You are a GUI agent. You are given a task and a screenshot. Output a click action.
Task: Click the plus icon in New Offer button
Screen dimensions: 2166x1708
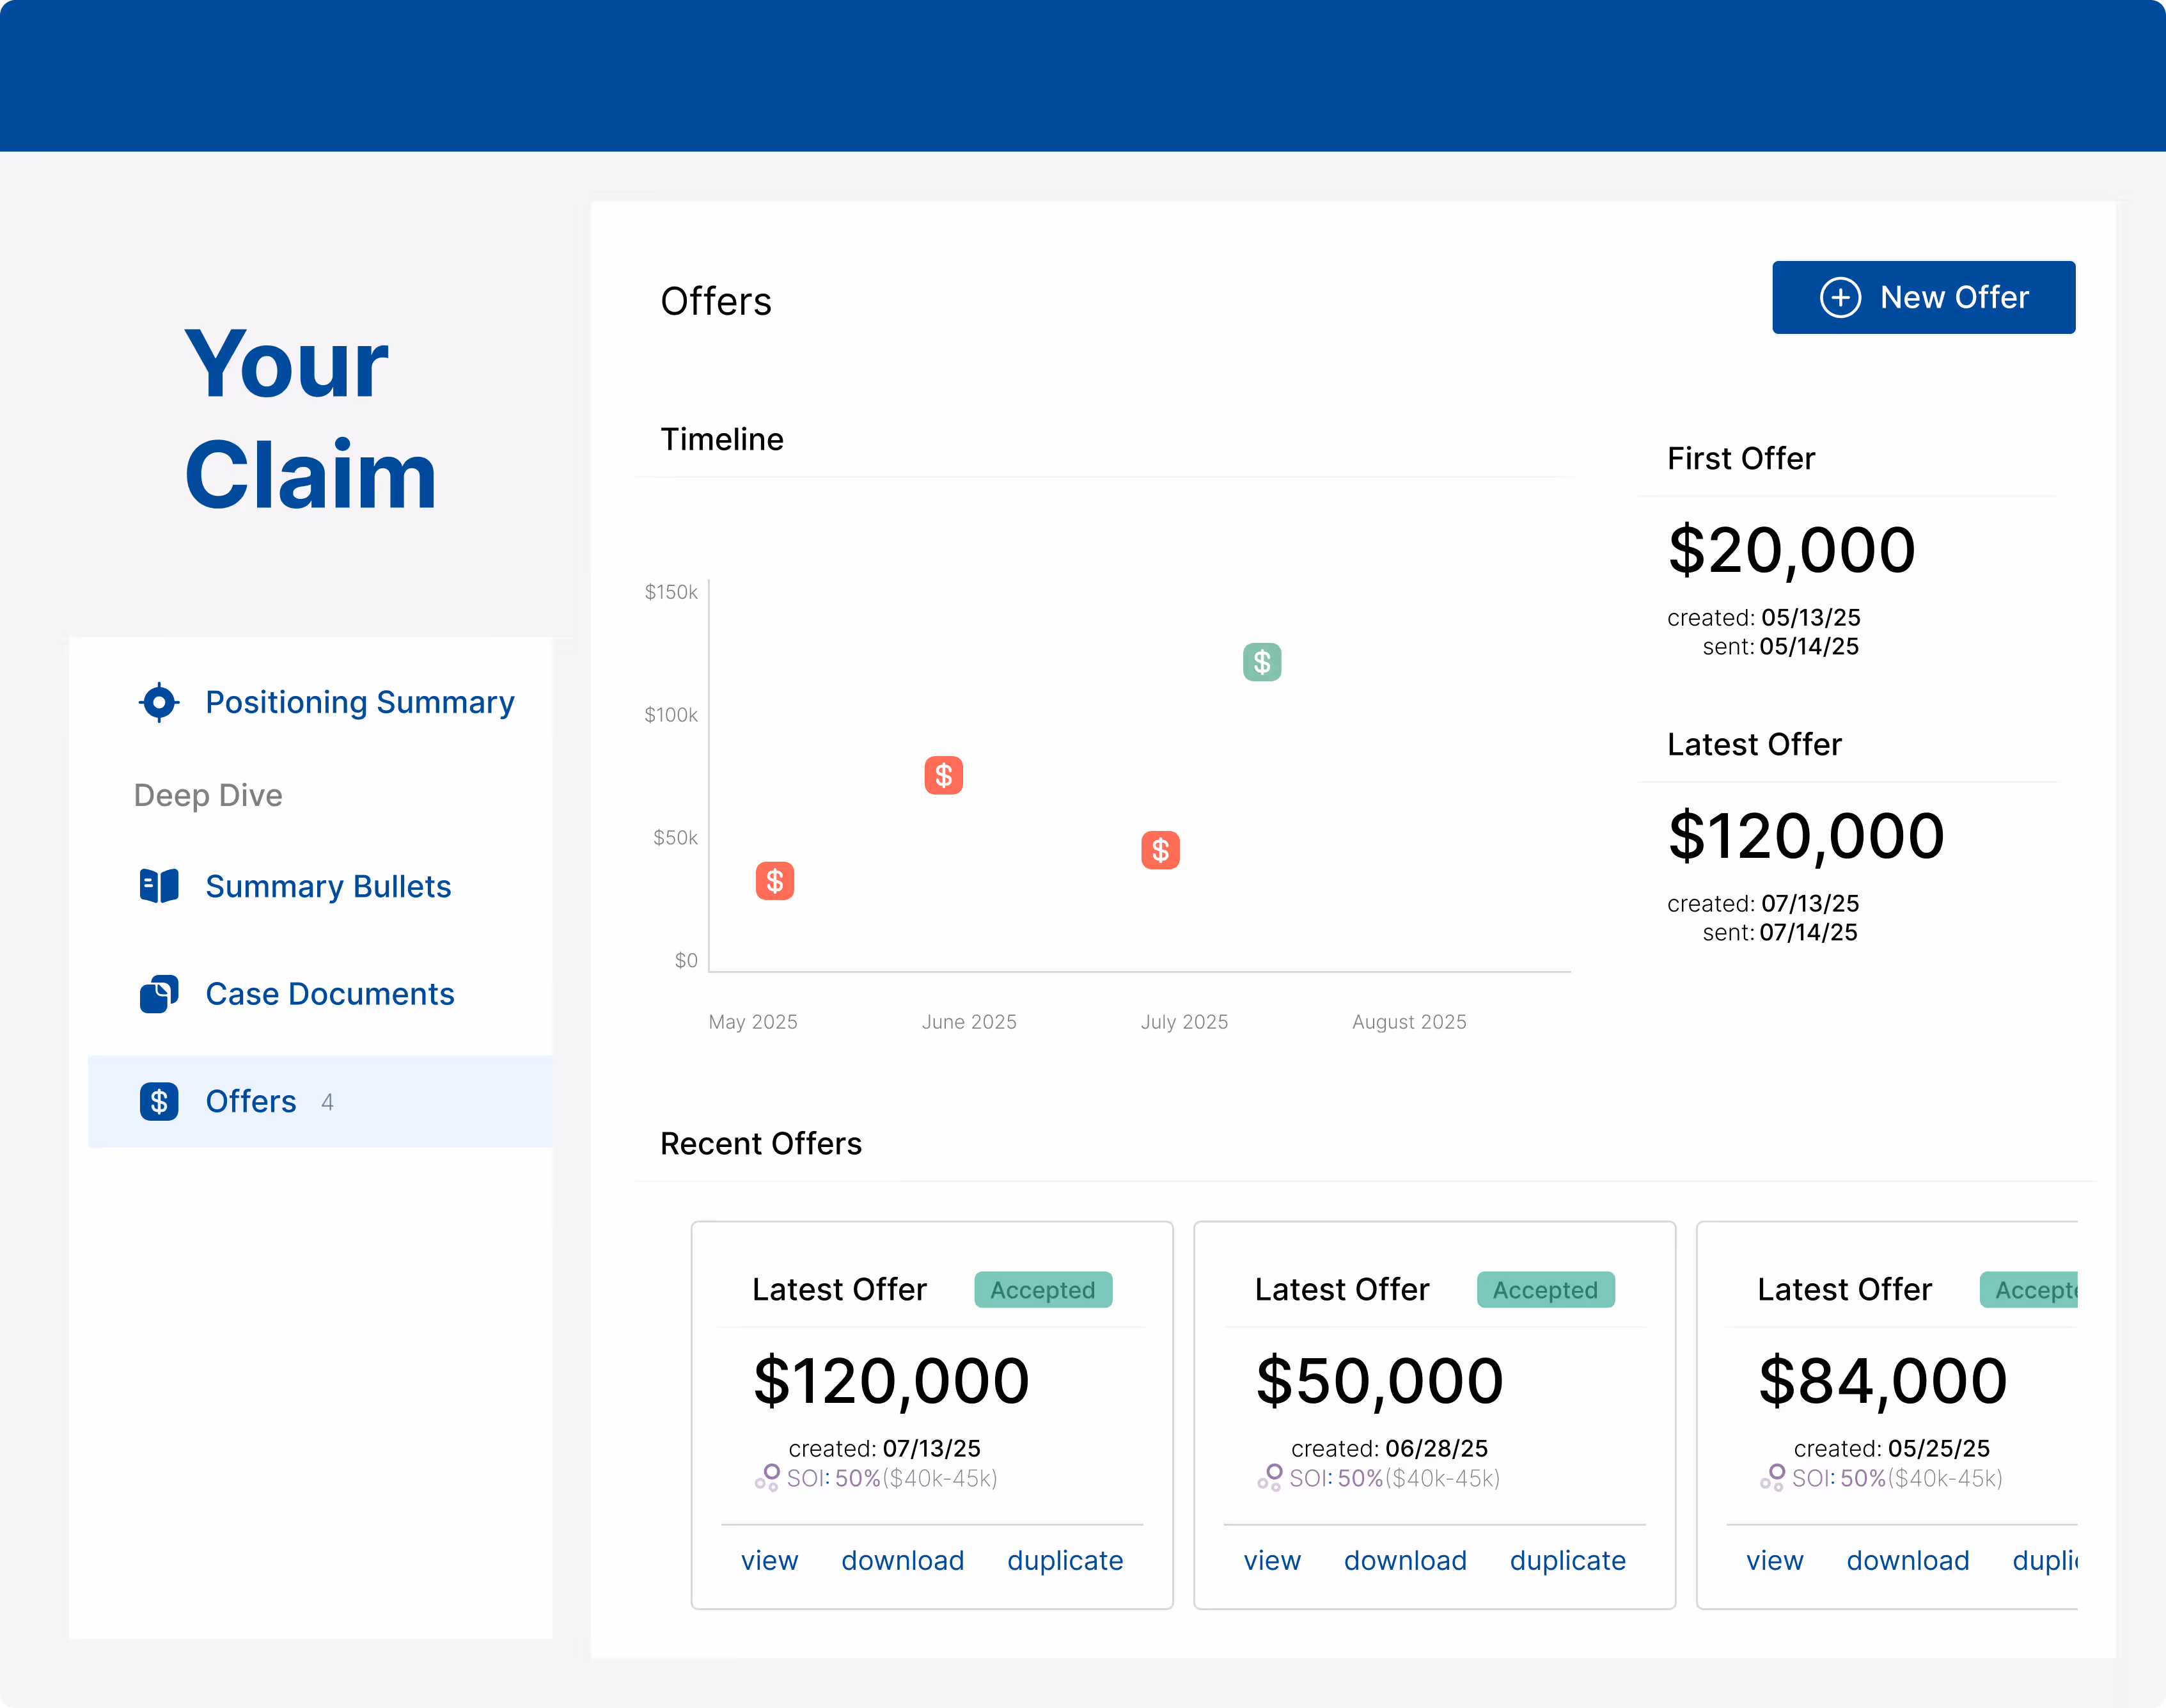pyautogui.click(x=1840, y=297)
